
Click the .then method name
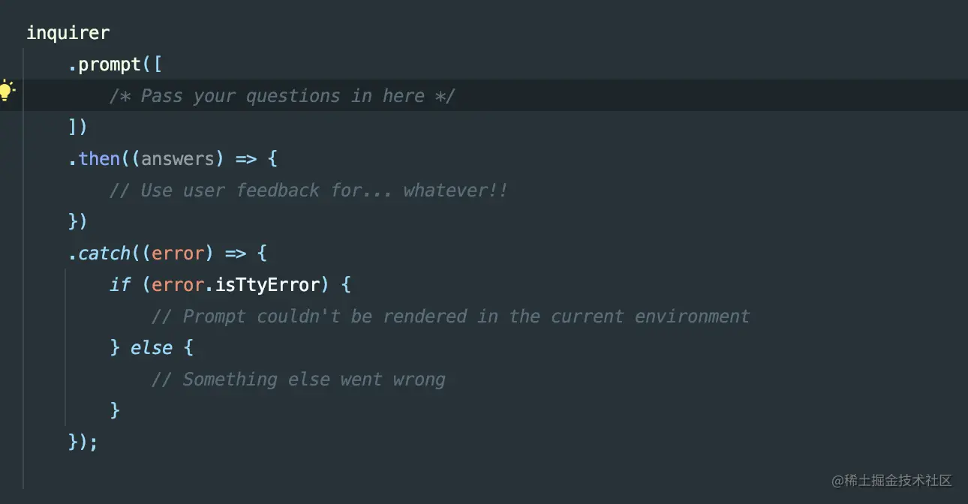pos(94,159)
